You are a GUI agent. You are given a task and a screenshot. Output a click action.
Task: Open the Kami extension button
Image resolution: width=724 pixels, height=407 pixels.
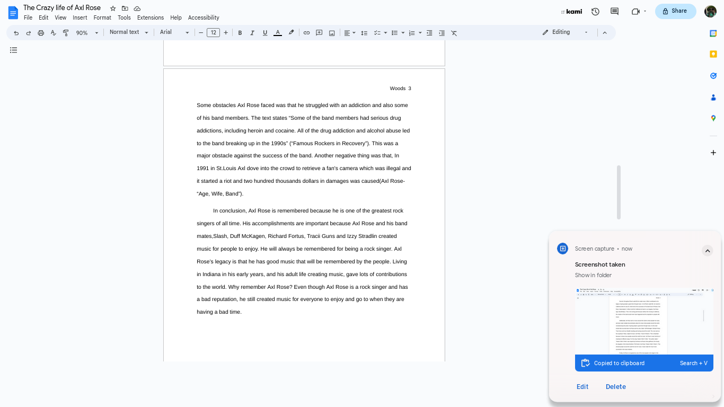571,12
